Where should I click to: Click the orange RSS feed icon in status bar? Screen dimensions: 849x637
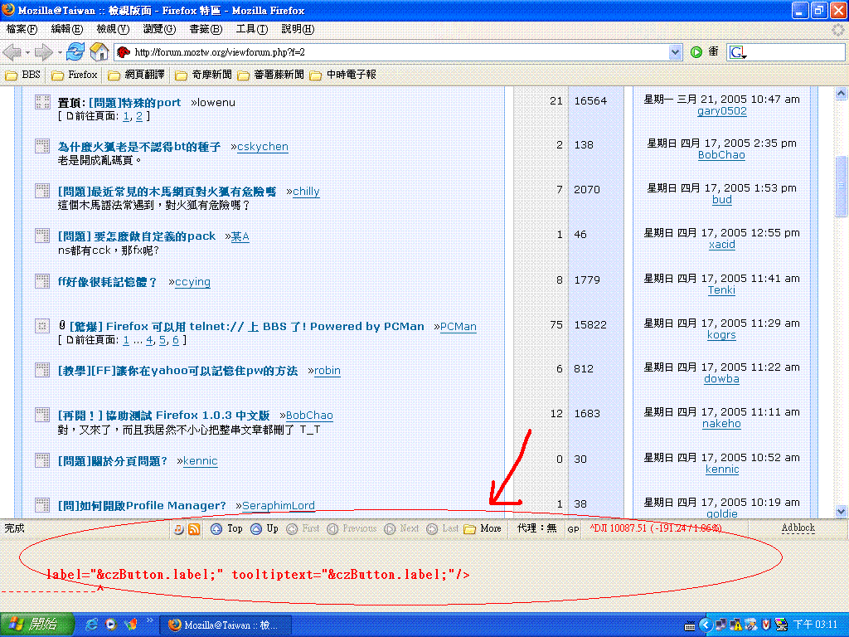(x=194, y=528)
